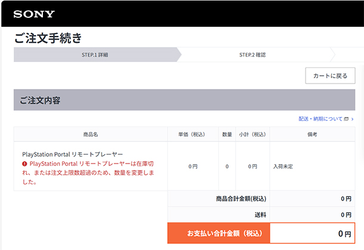Click the ご注文内容 section header
Screen dimensions: 364x250
pos(184,100)
